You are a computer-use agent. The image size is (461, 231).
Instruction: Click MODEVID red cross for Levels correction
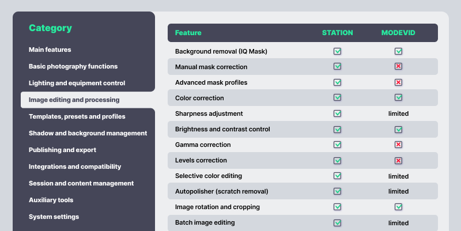398,160
